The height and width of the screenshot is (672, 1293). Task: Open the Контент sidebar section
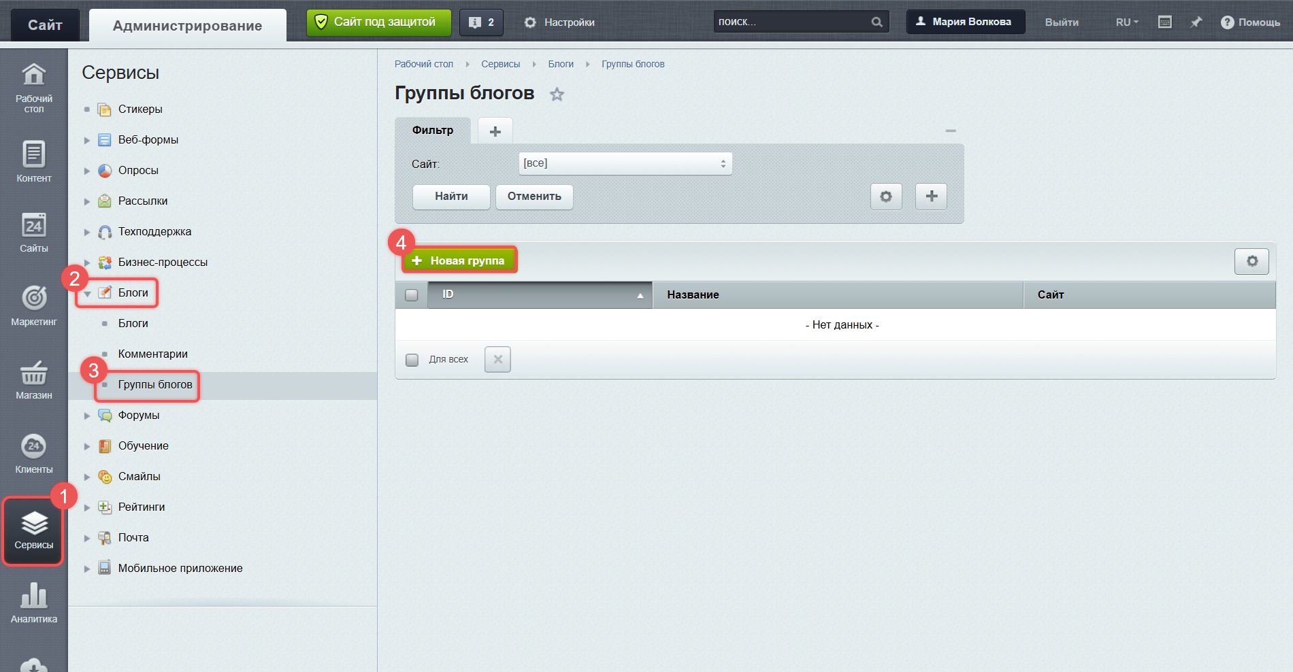point(34,162)
